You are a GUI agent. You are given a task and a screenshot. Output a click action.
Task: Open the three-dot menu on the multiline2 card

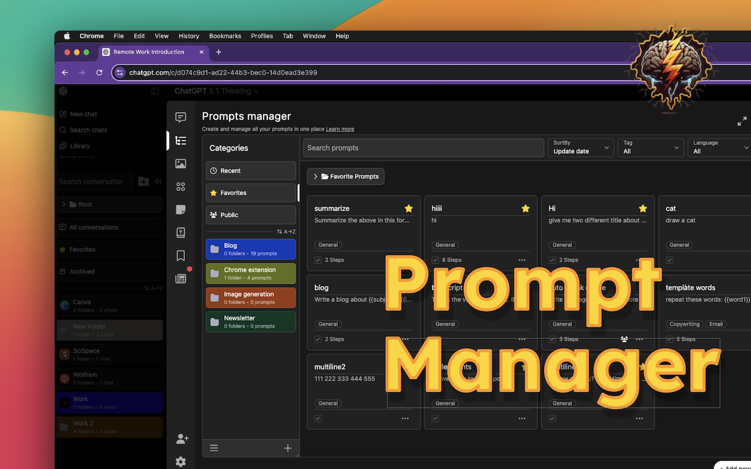click(405, 419)
